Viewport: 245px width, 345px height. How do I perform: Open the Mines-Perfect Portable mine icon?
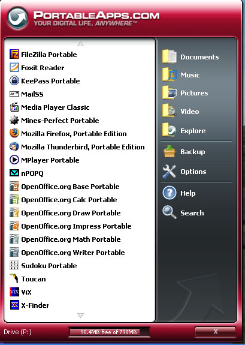click(x=14, y=120)
